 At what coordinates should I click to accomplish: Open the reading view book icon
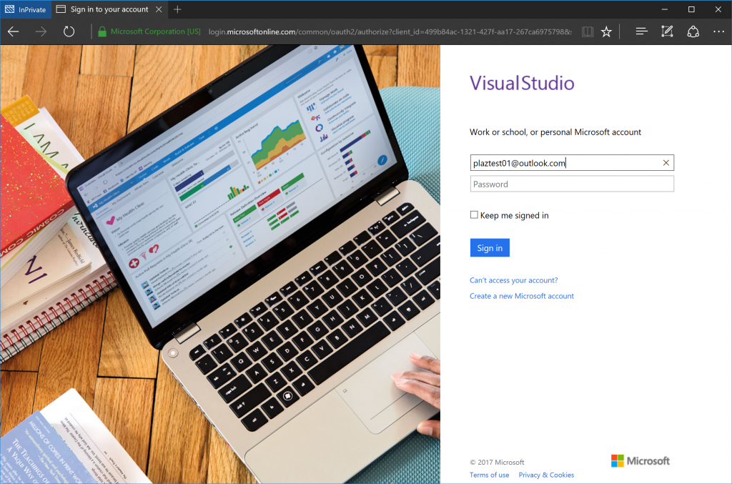click(x=588, y=31)
